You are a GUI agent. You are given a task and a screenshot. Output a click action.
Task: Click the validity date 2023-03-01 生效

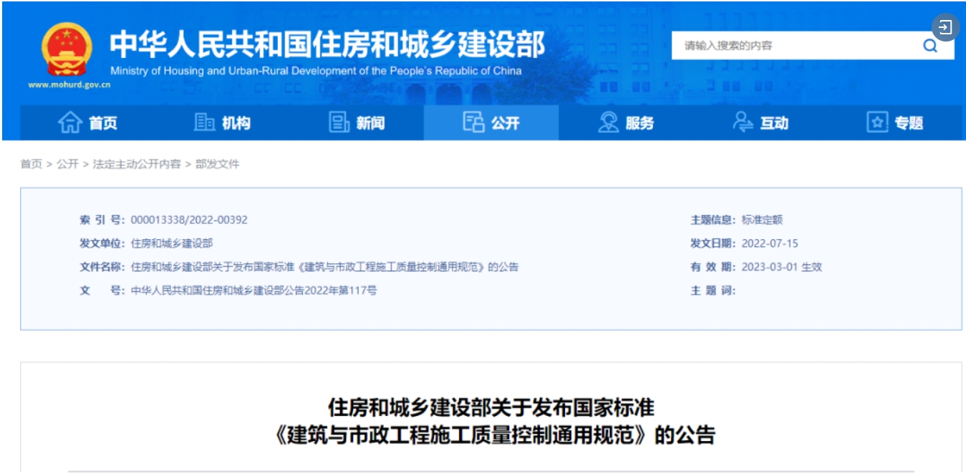(x=782, y=267)
